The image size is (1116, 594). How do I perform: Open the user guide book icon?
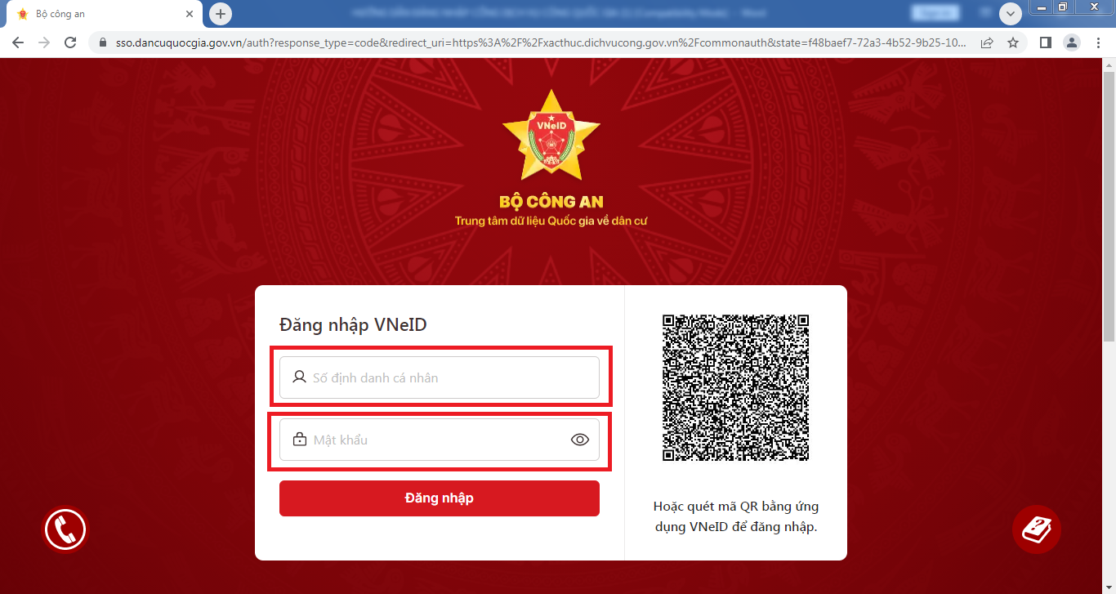(x=1037, y=529)
